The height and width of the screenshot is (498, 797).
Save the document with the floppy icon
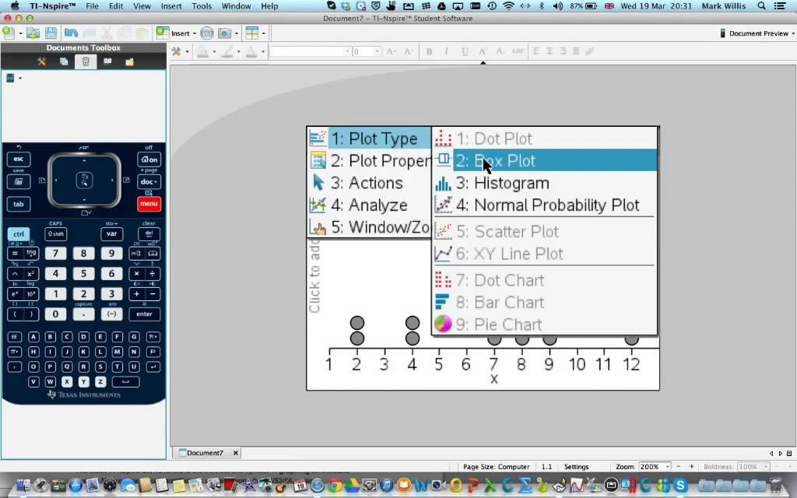click(x=51, y=33)
